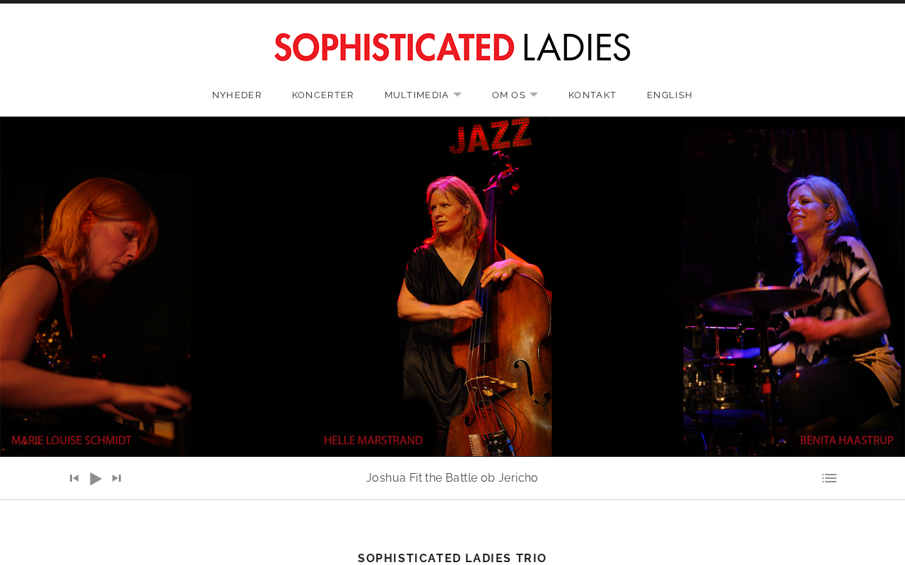Open the audio playlist icon
This screenshot has width=905, height=565.
829,479
